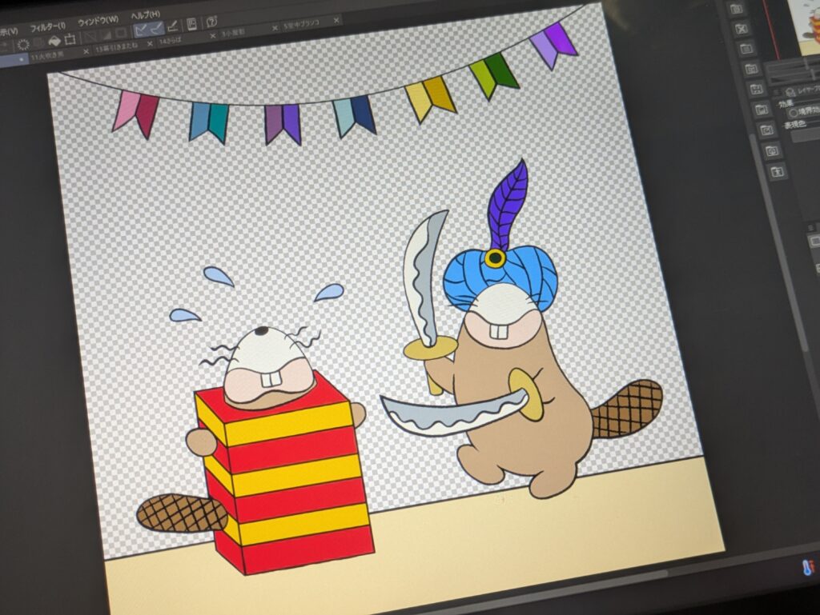This screenshot has width=820, height=615.
Task: Open the ヘルプ(H) menu
Action: point(146,14)
